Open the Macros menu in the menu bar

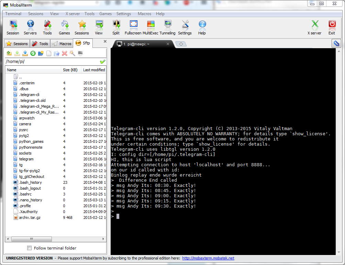click(x=144, y=14)
